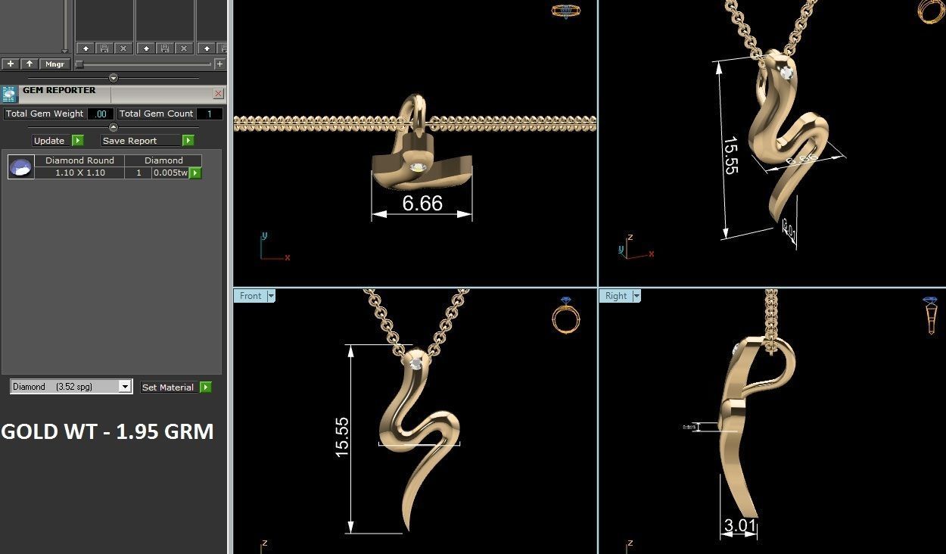The image size is (946, 554).
Task: Click the save disk icon in first snapshot slot
Action: coord(104,48)
